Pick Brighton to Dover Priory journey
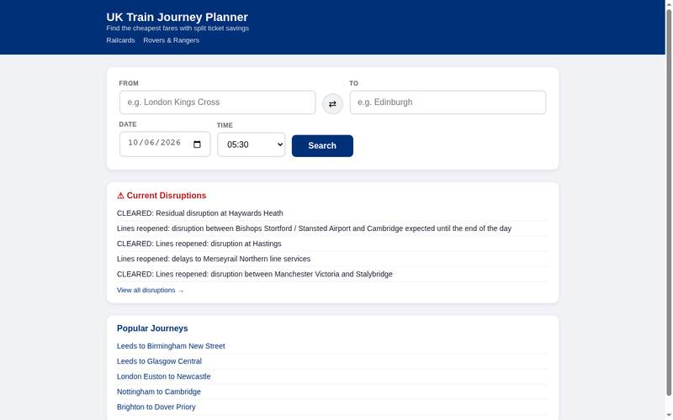673x420 pixels. [156, 407]
